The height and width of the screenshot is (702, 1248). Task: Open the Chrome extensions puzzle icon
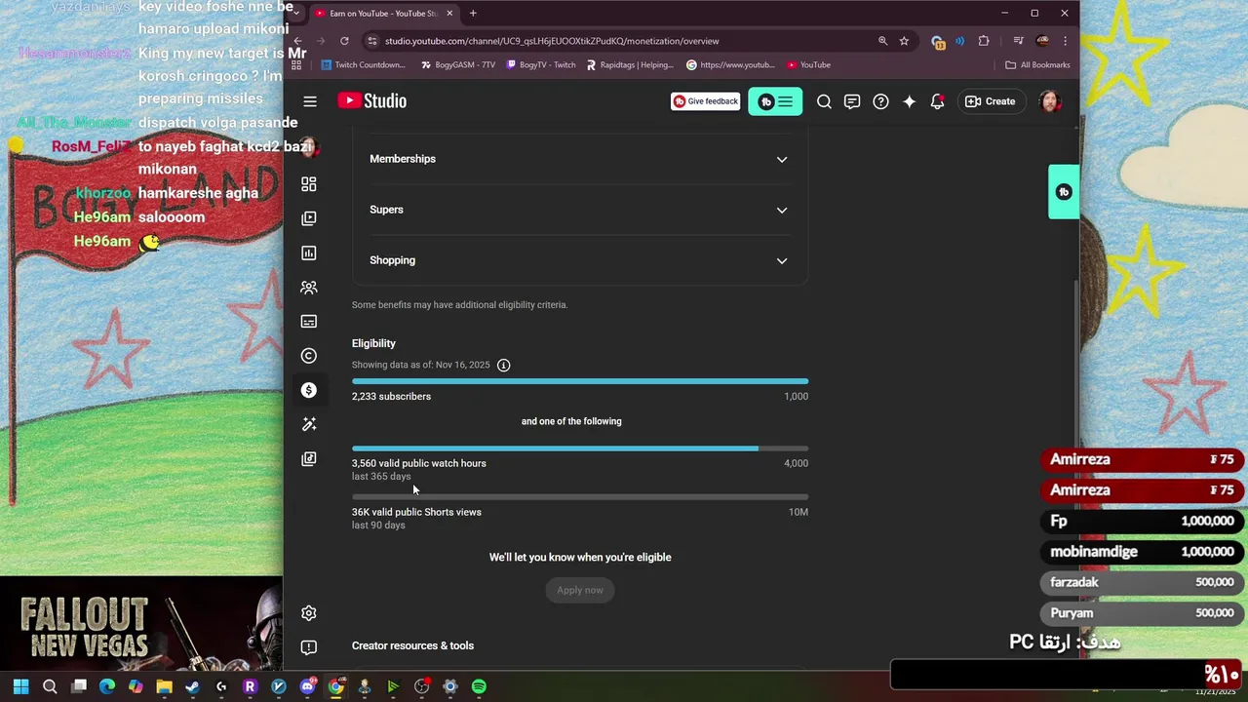(984, 41)
